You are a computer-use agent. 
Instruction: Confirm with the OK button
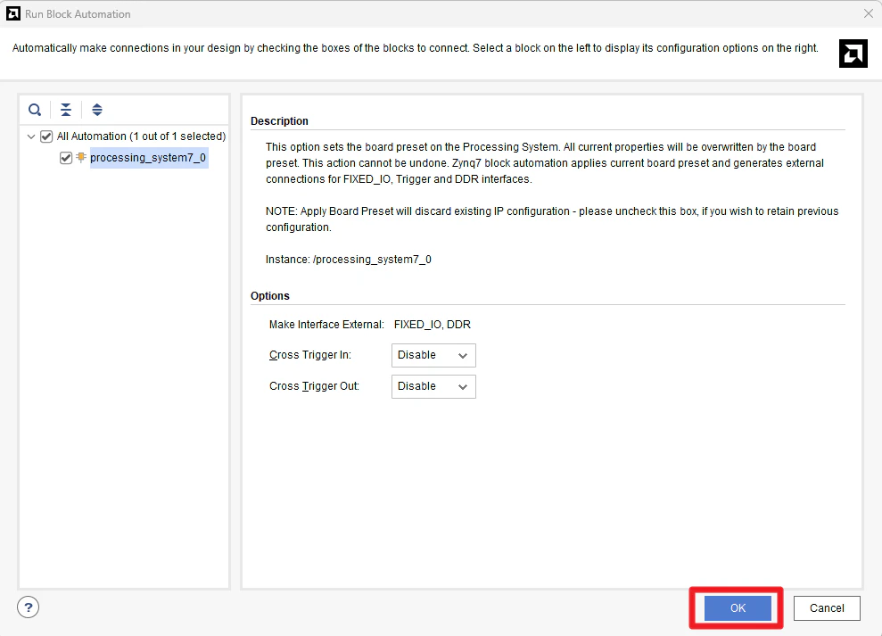(x=738, y=607)
